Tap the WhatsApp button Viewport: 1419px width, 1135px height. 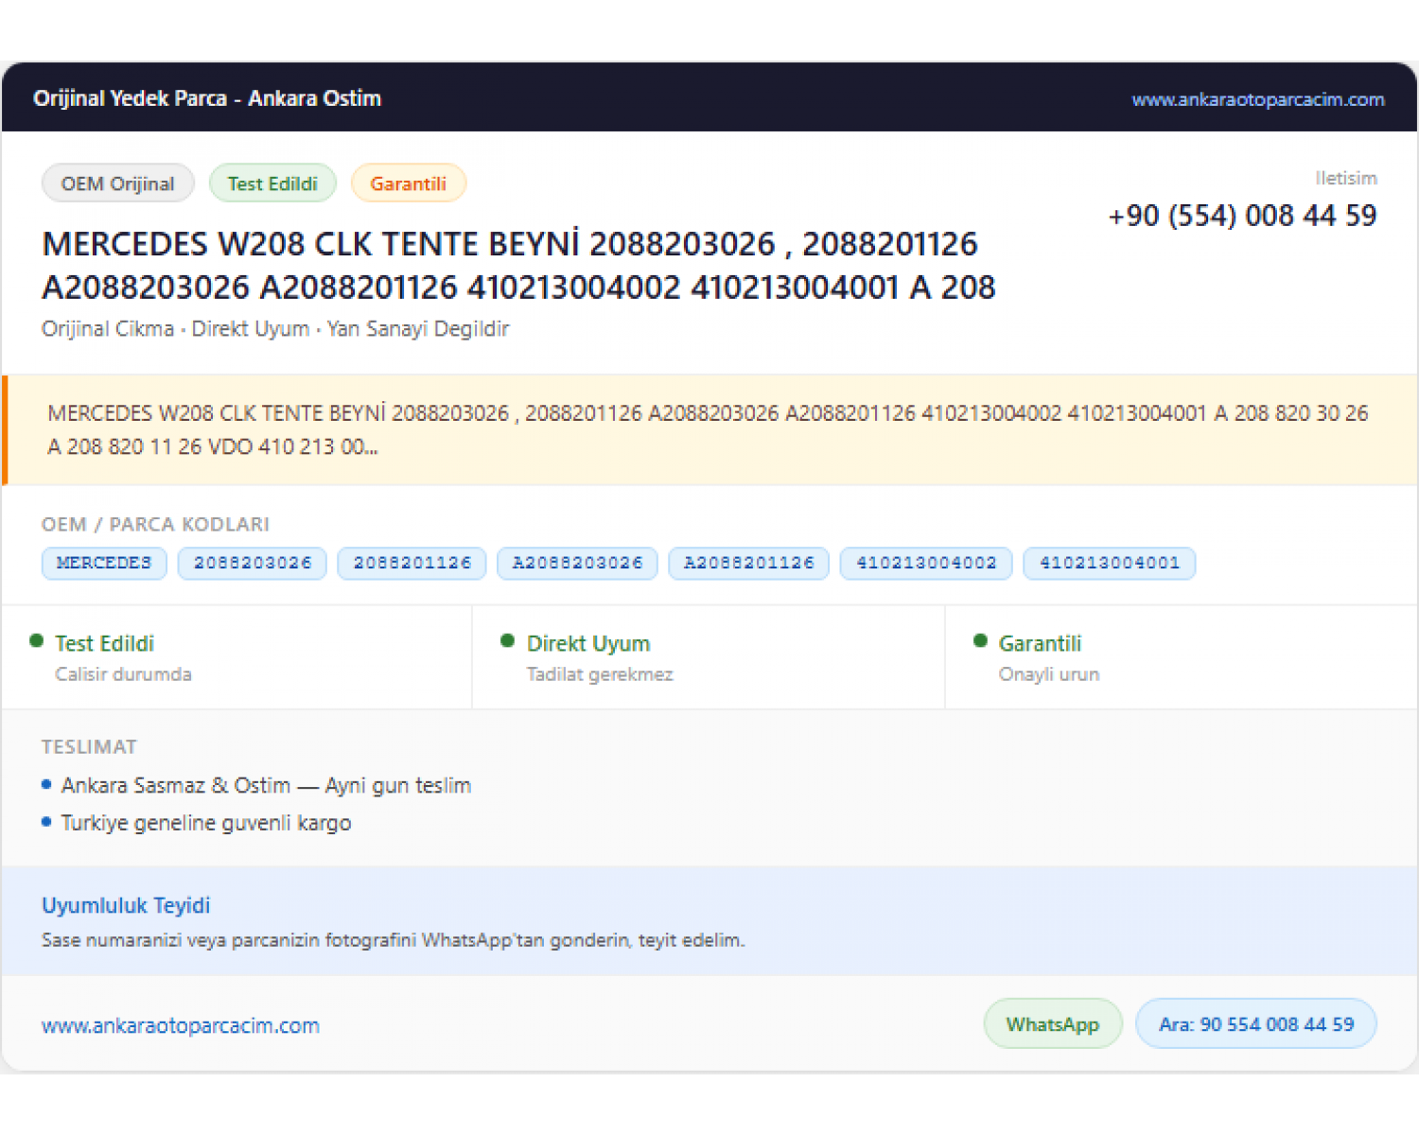1053,1024
